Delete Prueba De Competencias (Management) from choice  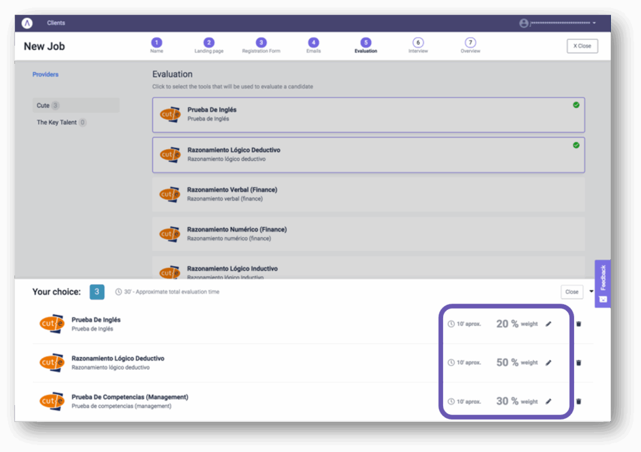pyautogui.click(x=579, y=401)
